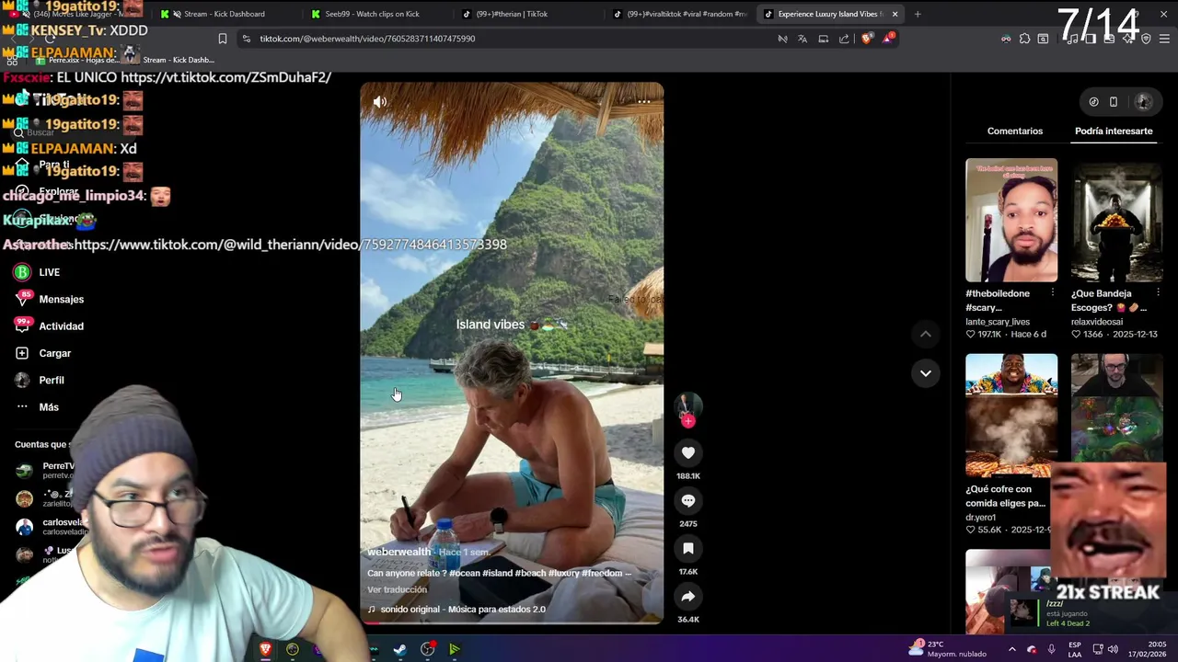Open the weberwealth avatar beside video
This screenshot has height=662, width=1178.
tap(687, 406)
